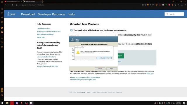Screen dimensions: 187x105
Task: Click the browser downloads arrow icon
Action: pyautogui.click(x=182, y=5)
